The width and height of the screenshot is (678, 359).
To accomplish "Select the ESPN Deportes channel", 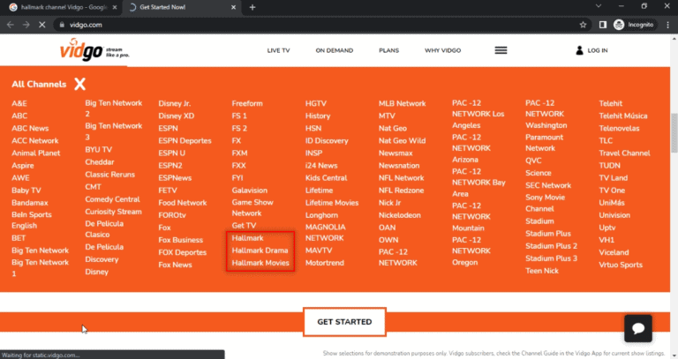I will click(x=185, y=141).
